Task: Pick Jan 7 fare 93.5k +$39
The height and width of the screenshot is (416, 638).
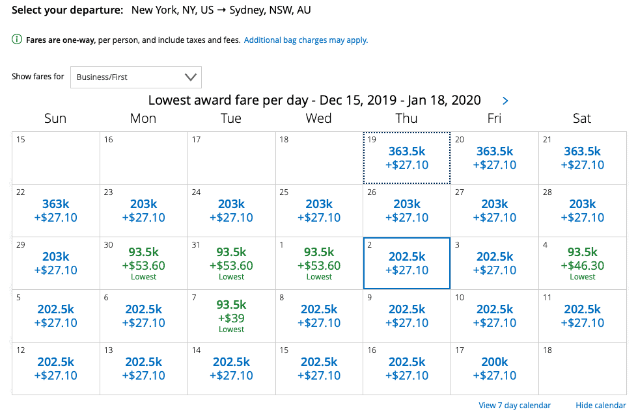Action: (232, 316)
